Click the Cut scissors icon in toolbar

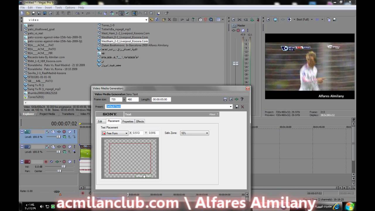point(57,13)
